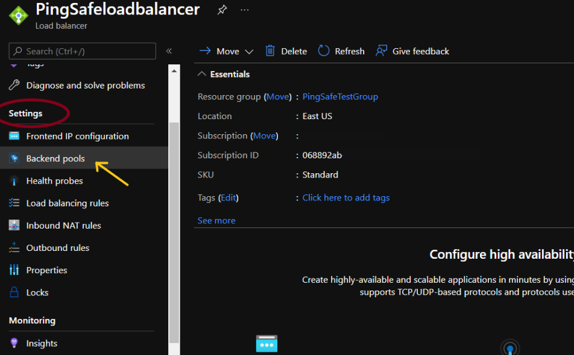Select Diagnose and solve problems

85,85
